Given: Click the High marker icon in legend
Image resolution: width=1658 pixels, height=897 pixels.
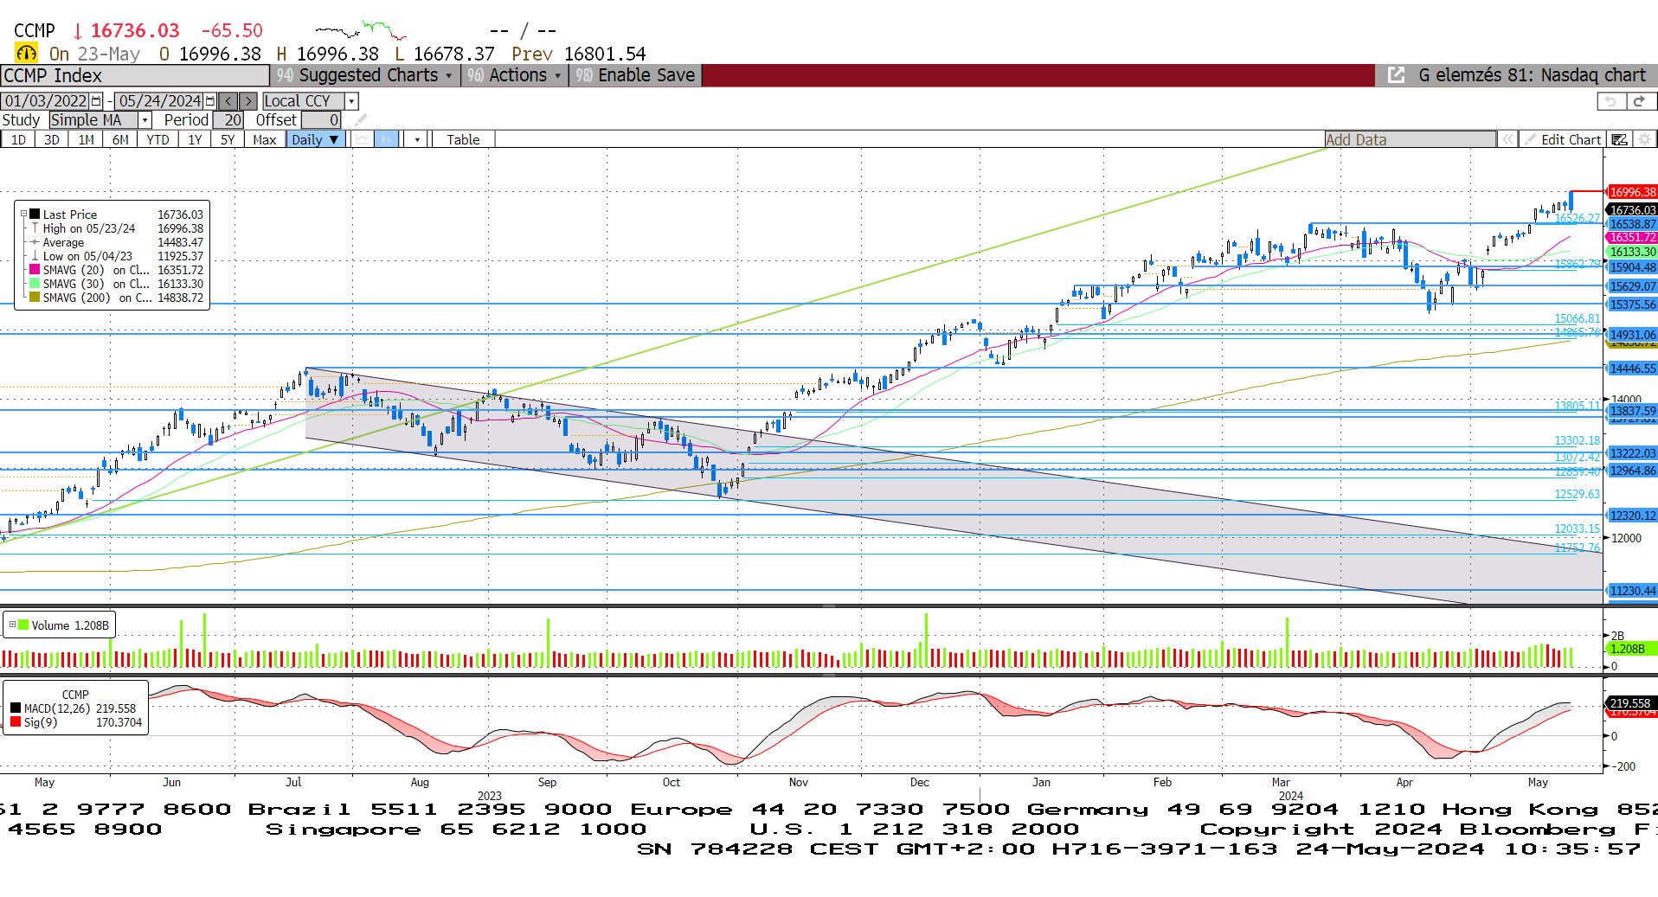Looking at the screenshot, I should pyautogui.click(x=35, y=228).
